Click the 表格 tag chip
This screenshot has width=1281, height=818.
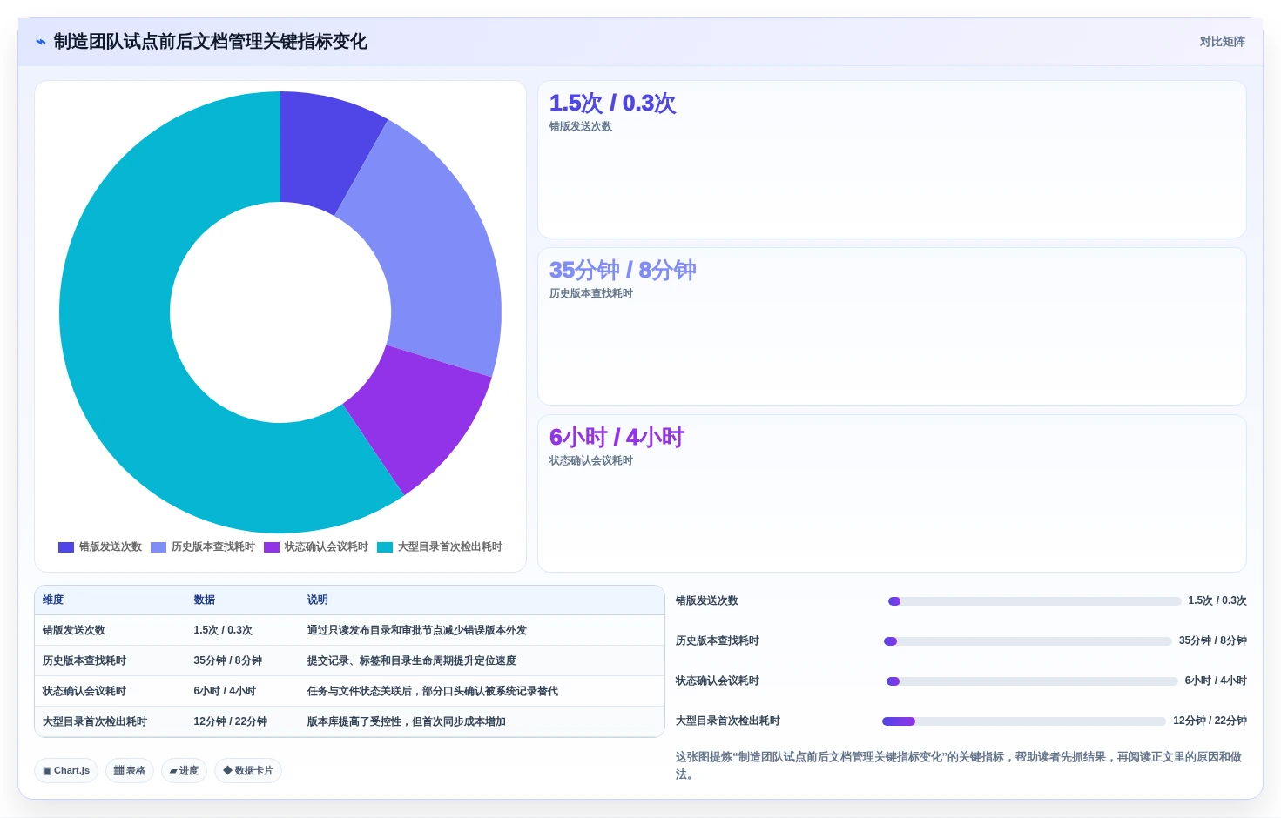[130, 770]
